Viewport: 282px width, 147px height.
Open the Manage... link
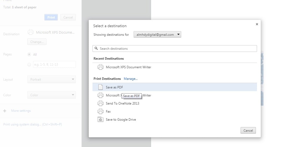[x=131, y=79]
